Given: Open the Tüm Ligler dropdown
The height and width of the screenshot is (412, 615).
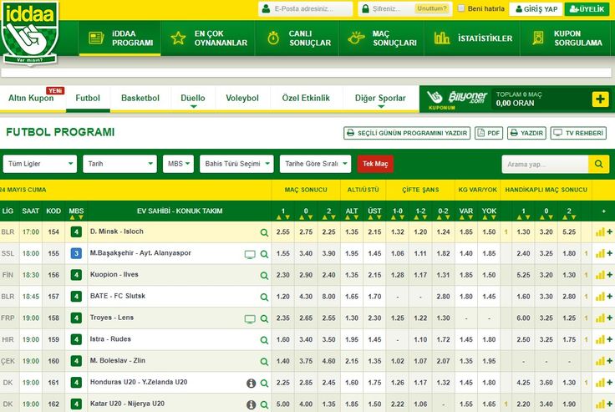Looking at the screenshot, I should click(40, 164).
